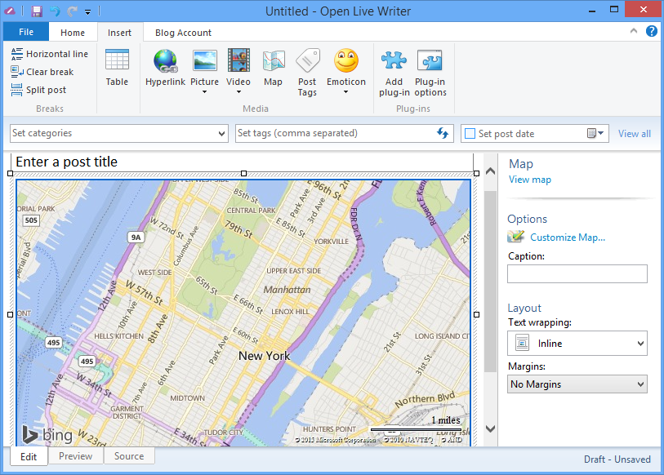The height and width of the screenshot is (475, 664).
Task: Expand the Emoticon dropdown arrow
Action: click(x=346, y=92)
